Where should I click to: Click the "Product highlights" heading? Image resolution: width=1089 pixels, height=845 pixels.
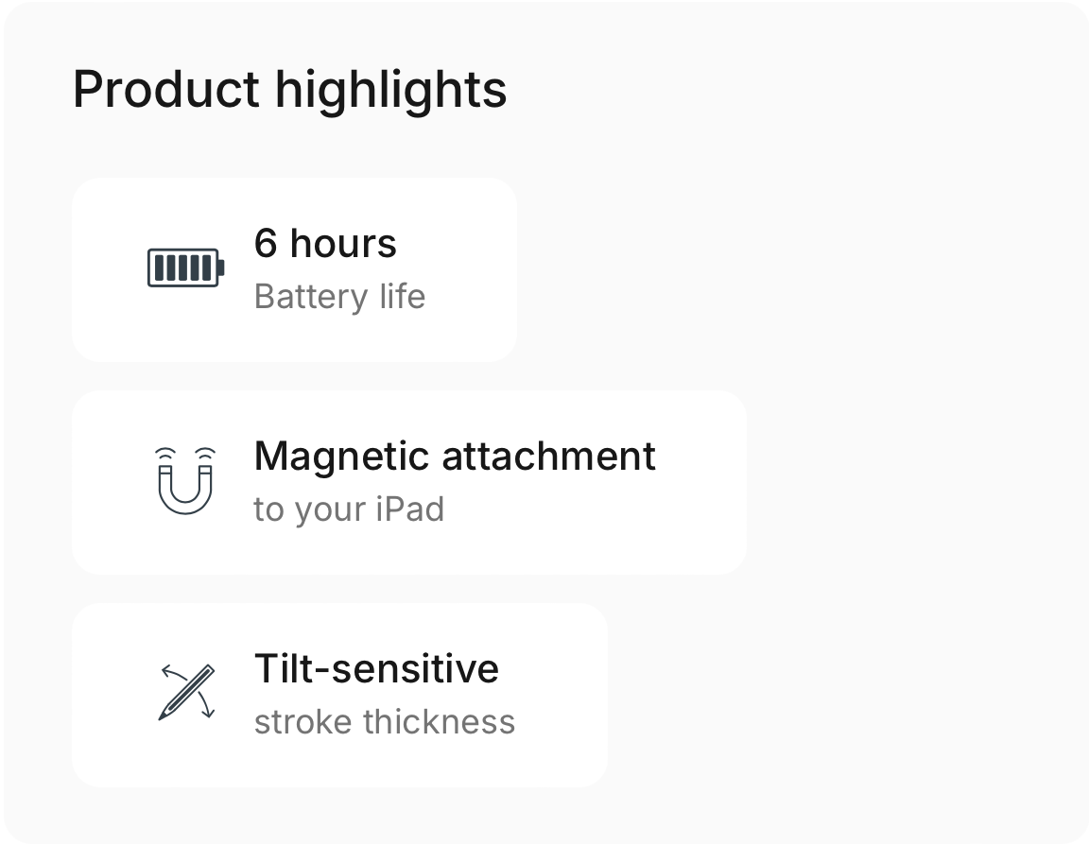[x=290, y=90]
